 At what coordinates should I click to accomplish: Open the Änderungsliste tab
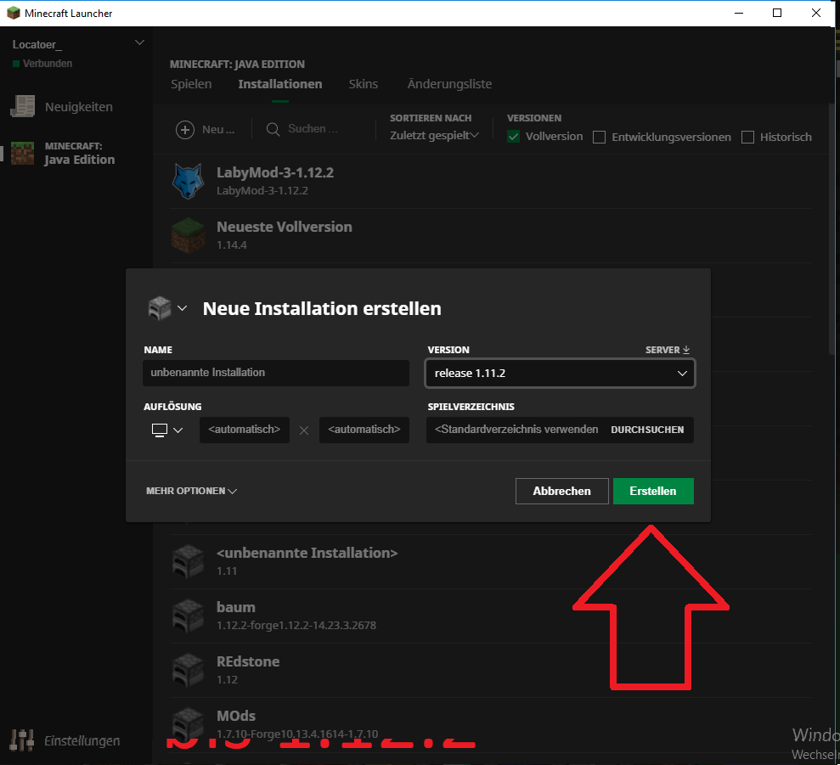pyautogui.click(x=449, y=84)
